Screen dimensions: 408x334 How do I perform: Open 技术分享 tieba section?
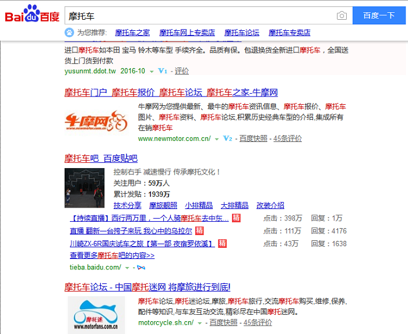point(128,205)
